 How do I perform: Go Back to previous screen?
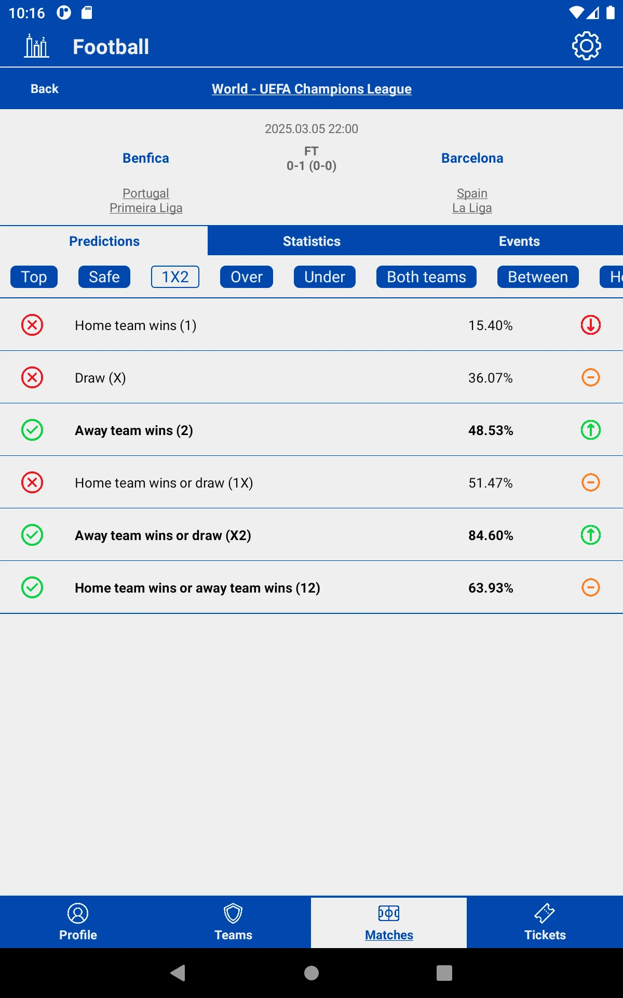[45, 88]
